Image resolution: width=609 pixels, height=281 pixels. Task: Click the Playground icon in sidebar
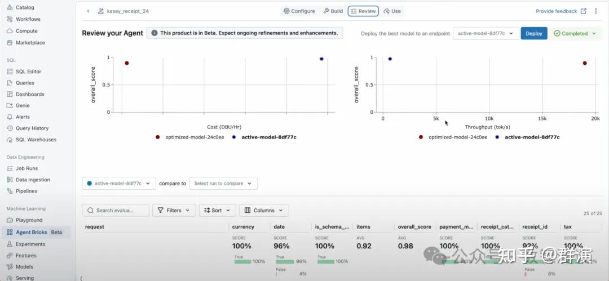(10, 220)
